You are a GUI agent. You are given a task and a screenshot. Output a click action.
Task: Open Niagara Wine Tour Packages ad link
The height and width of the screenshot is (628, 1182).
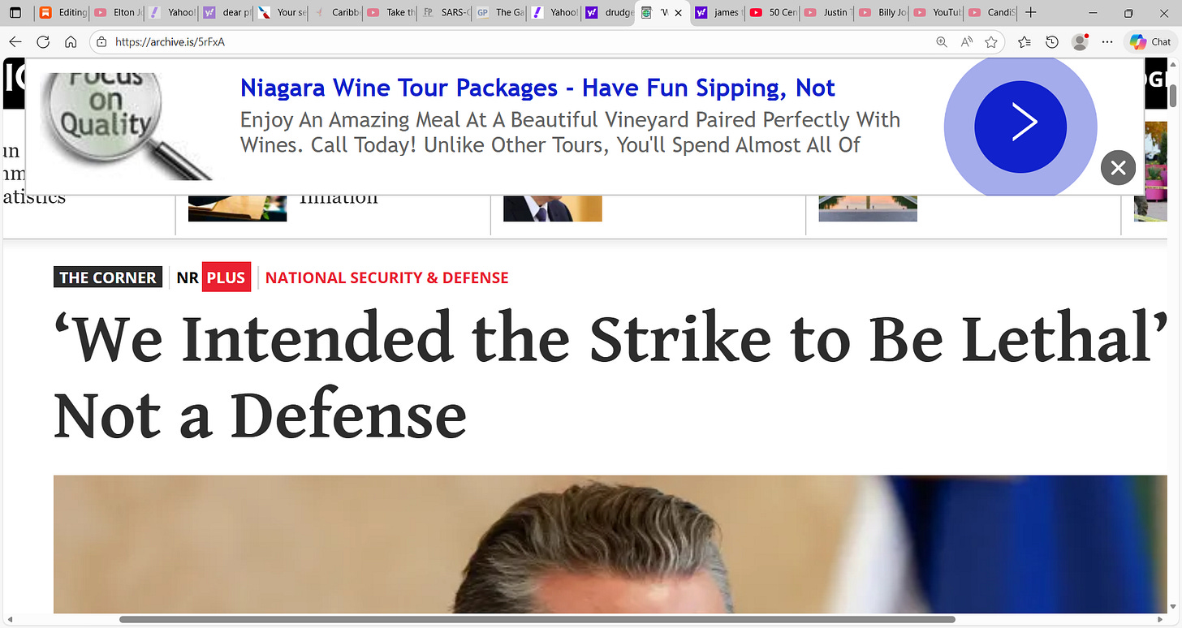click(x=537, y=88)
